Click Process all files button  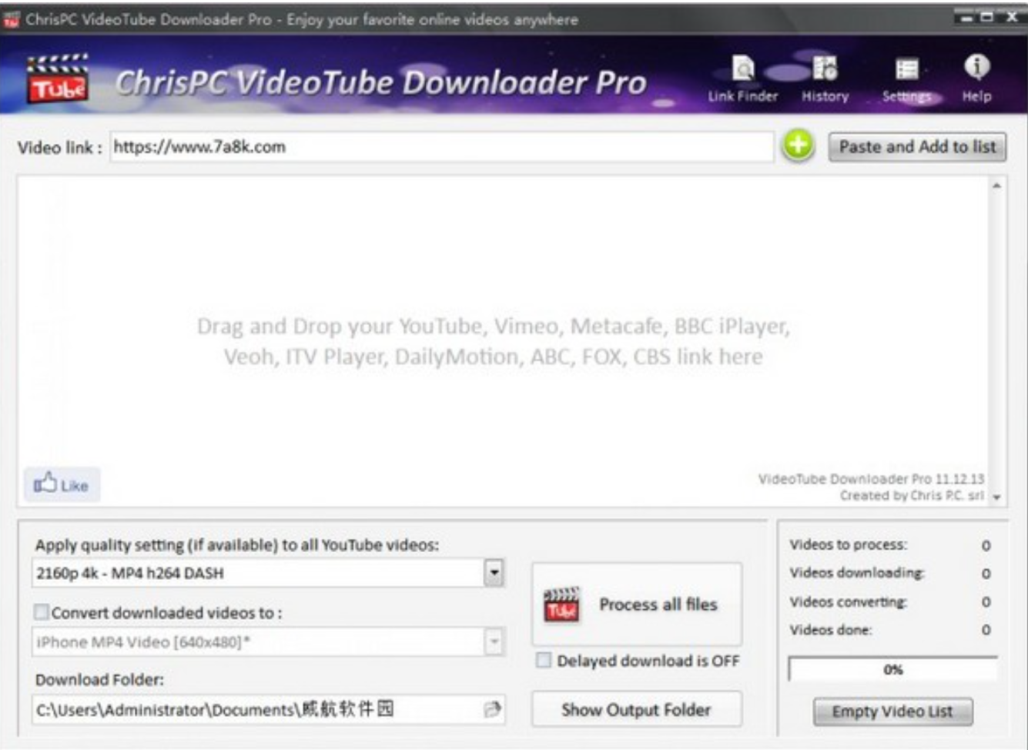click(637, 604)
